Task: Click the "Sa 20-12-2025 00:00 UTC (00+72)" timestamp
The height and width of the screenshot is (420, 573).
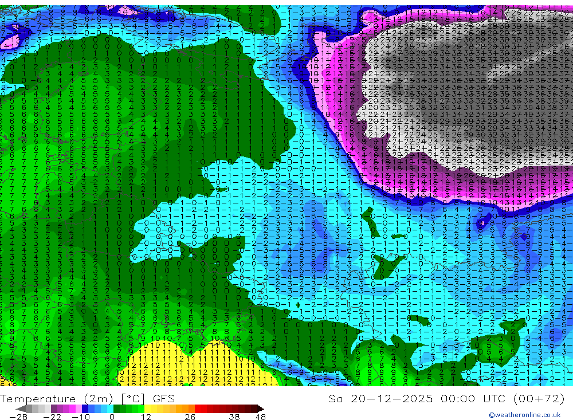Action: [446, 398]
